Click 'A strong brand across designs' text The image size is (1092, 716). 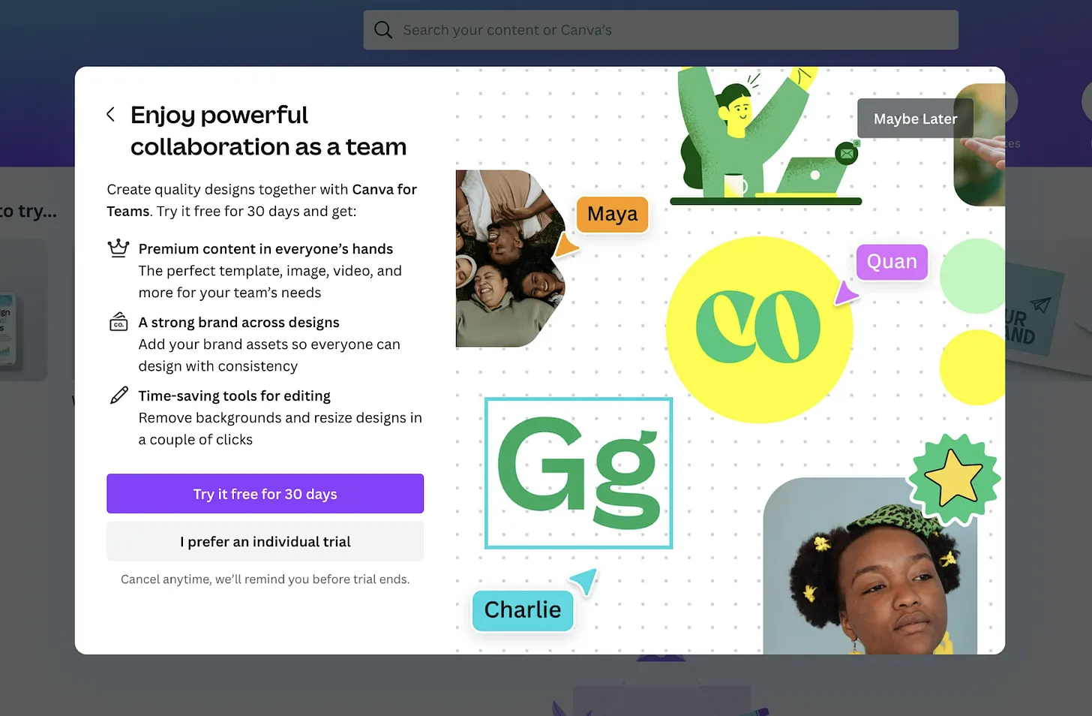(x=238, y=322)
